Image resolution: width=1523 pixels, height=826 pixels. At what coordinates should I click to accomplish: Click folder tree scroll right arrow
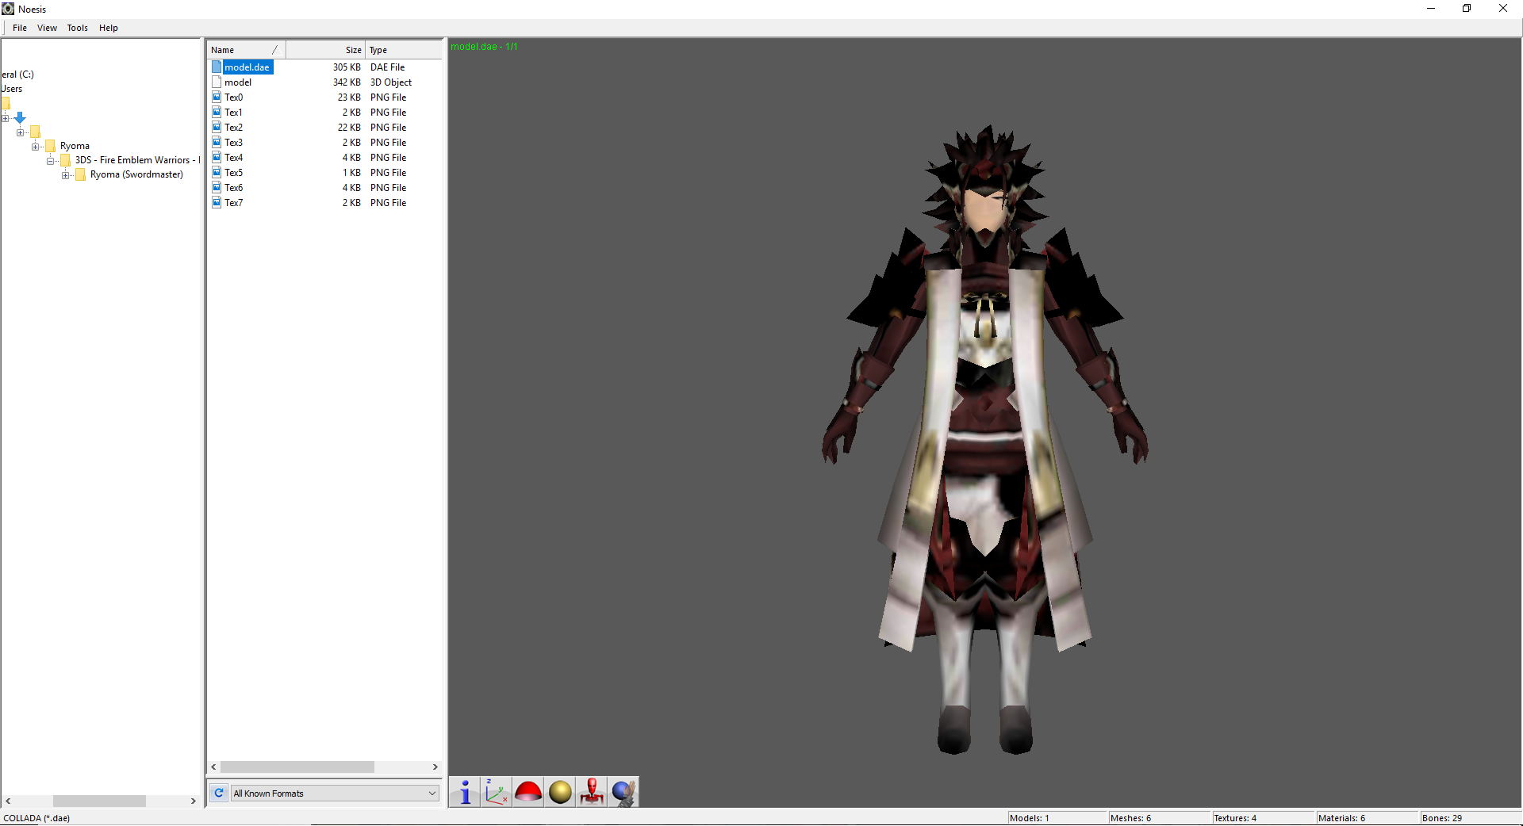point(194,801)
